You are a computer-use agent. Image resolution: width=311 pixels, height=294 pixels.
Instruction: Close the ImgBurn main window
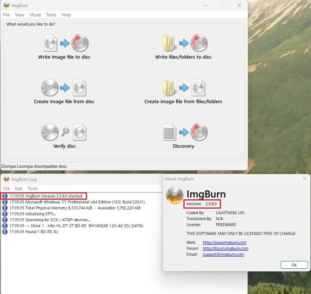(x=240, y=5)
